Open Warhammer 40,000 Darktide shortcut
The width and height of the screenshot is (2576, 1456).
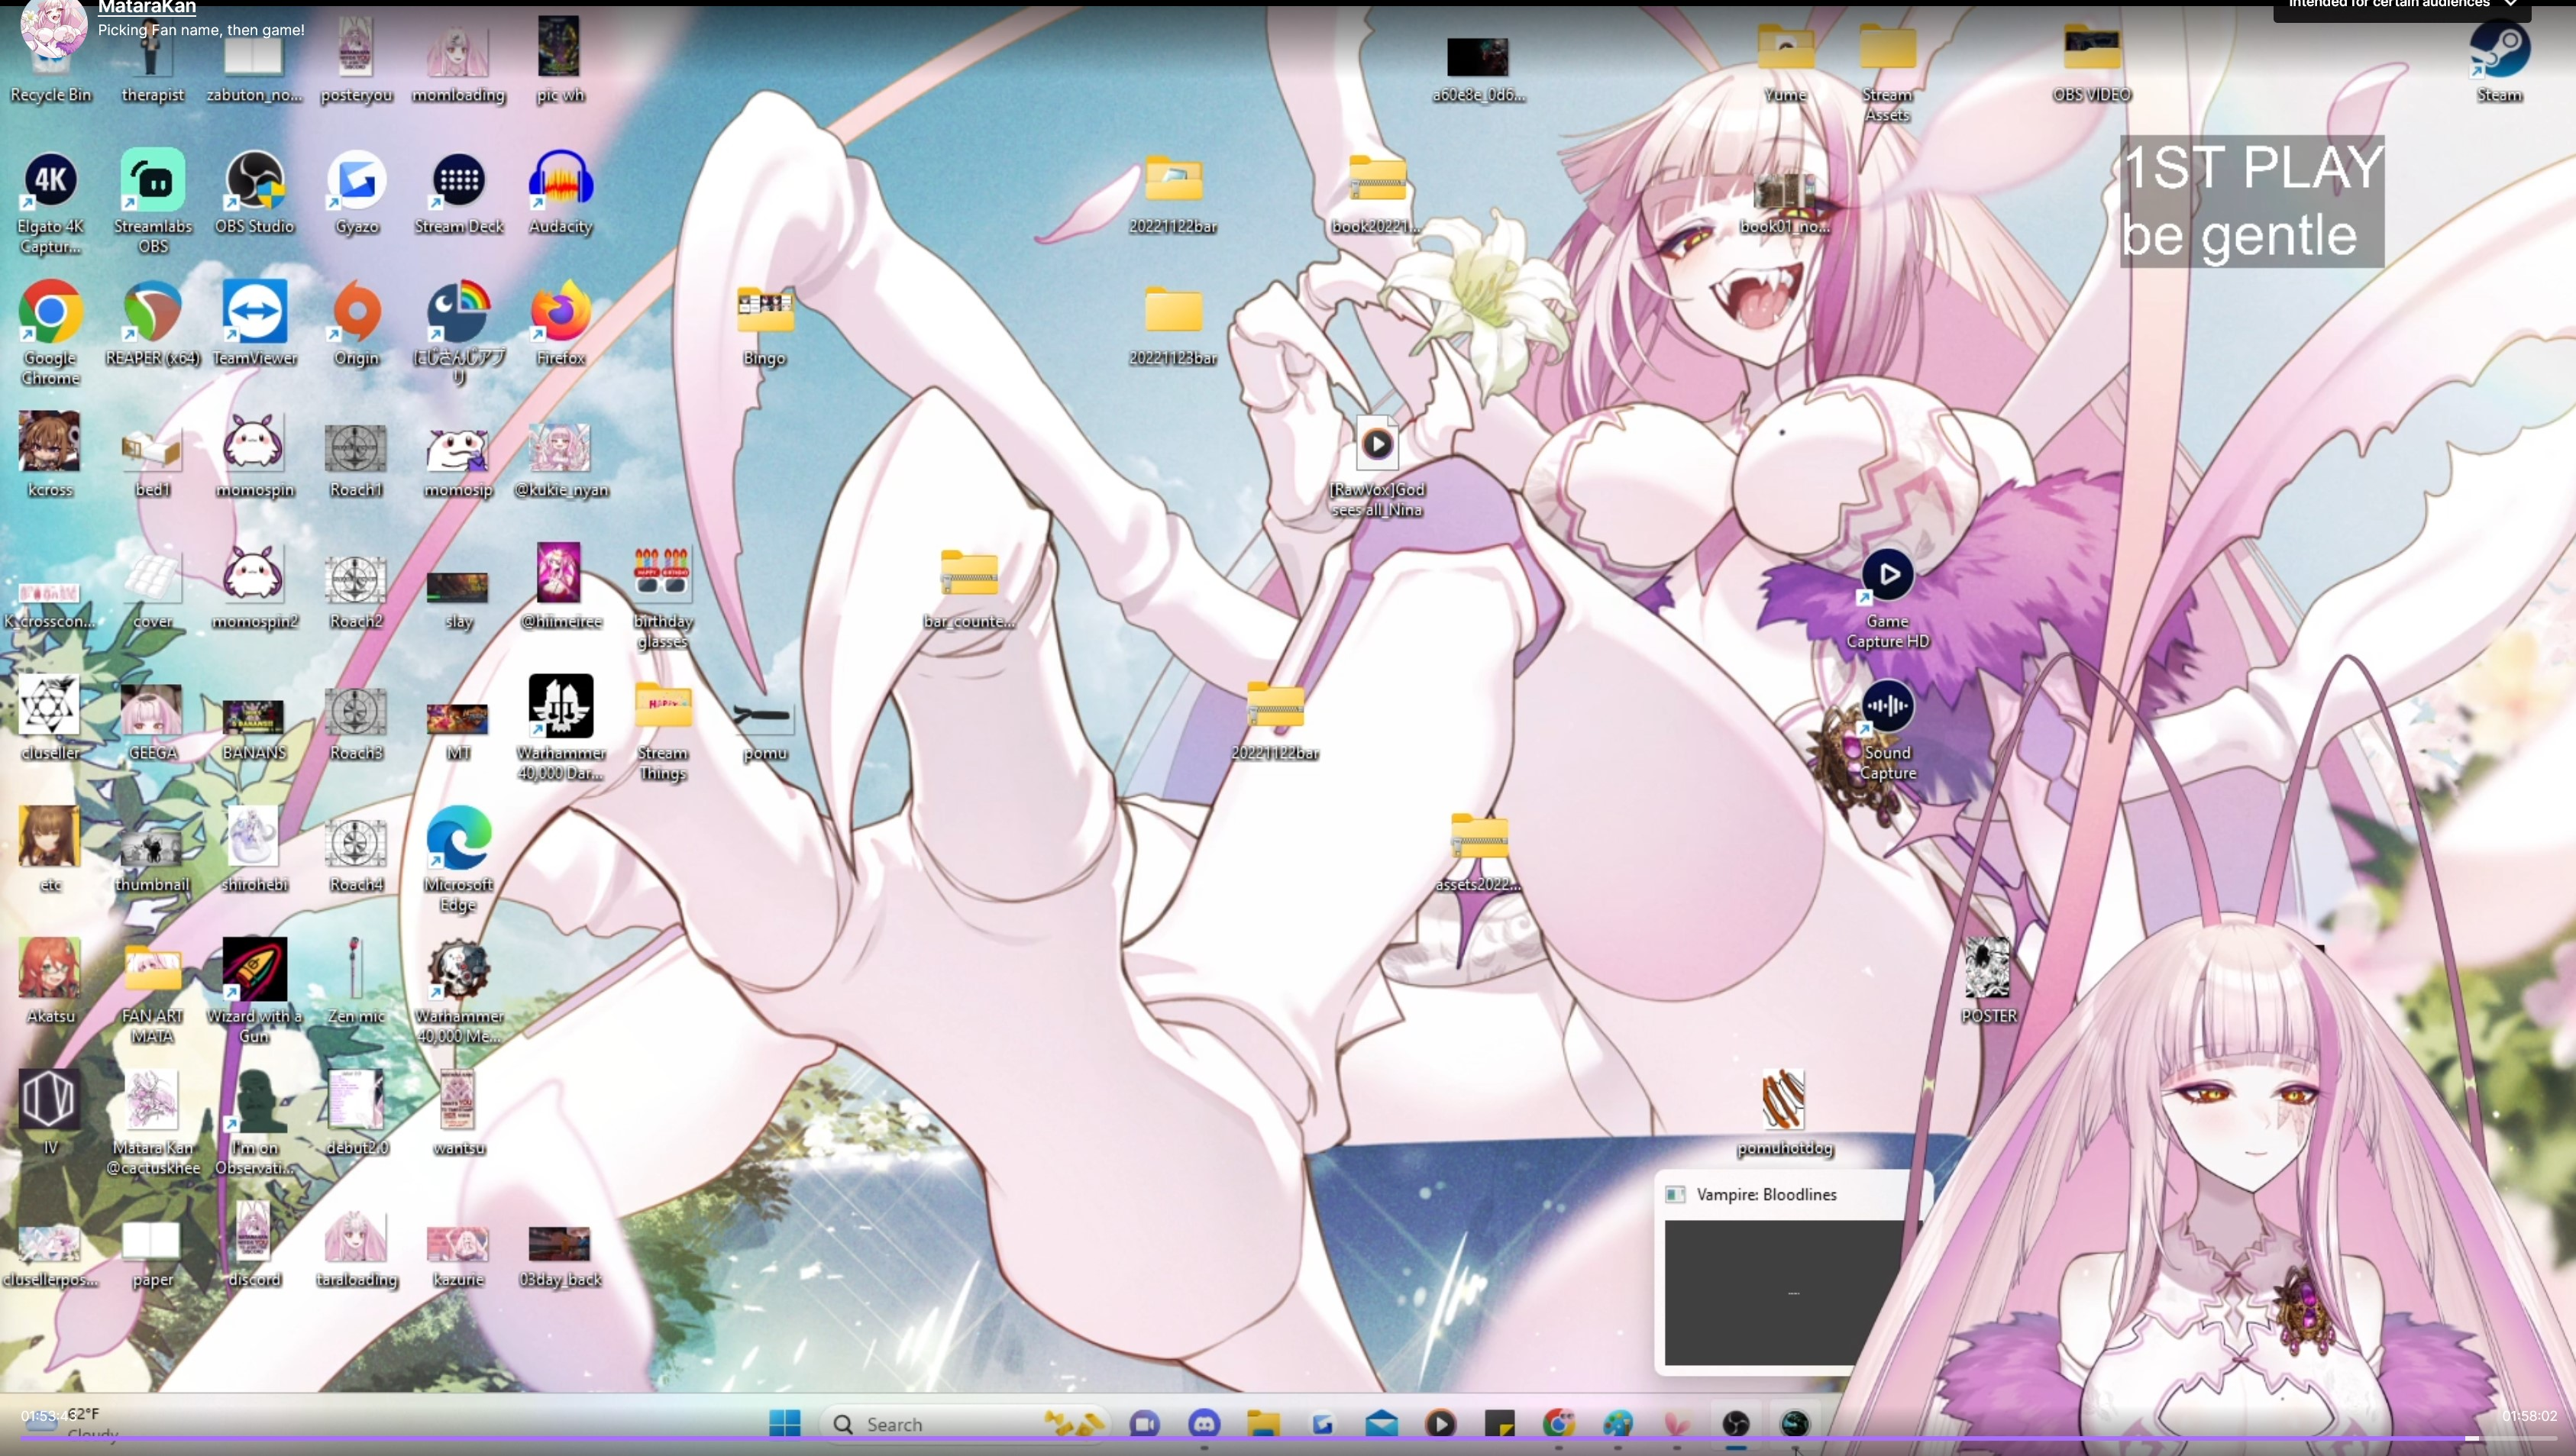[560, 727]
